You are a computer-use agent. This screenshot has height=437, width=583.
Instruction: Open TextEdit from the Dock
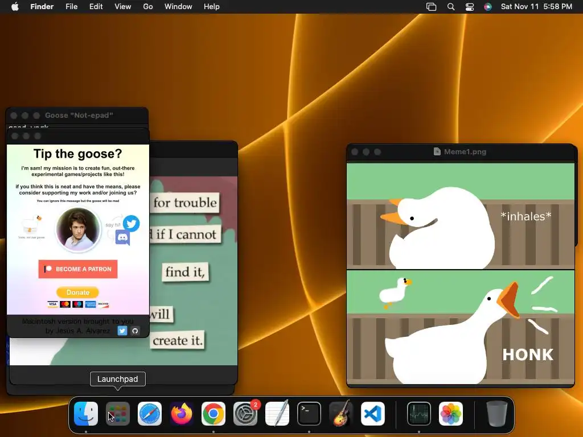(277, 414)
